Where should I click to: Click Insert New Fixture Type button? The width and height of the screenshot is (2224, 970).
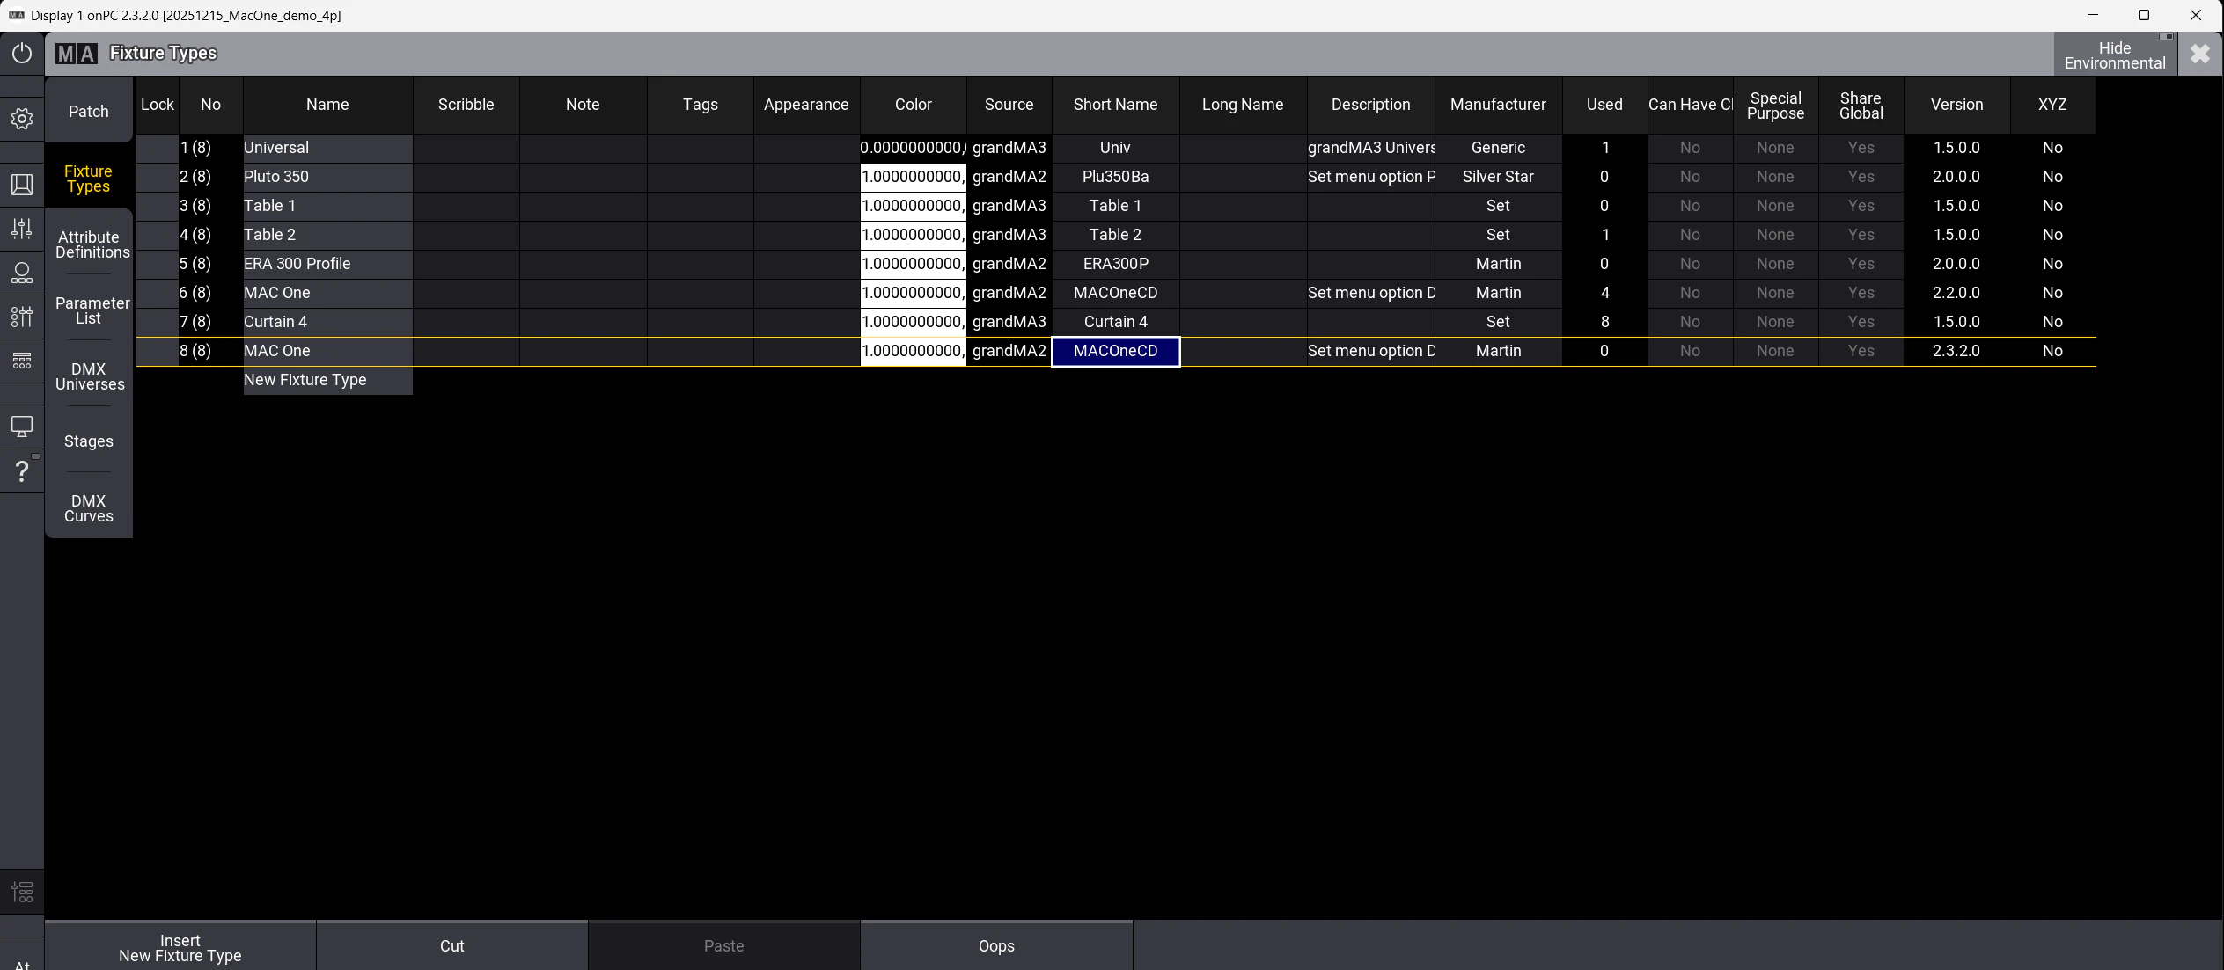pos(180,947)
